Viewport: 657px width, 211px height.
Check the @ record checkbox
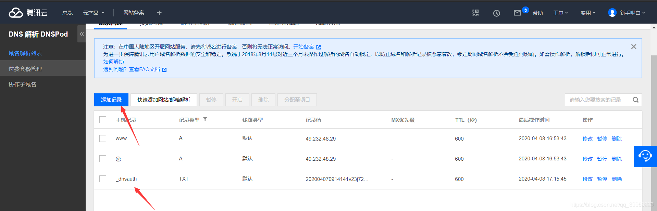point(103,159)
